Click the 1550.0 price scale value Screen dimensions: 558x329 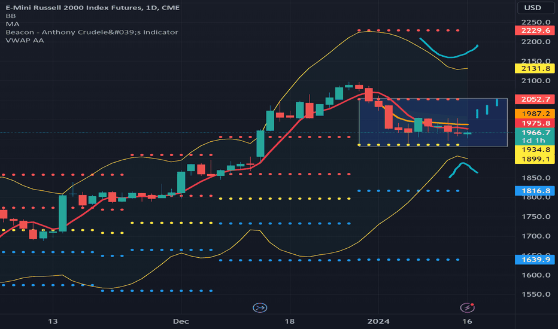[x=536, y=294]
